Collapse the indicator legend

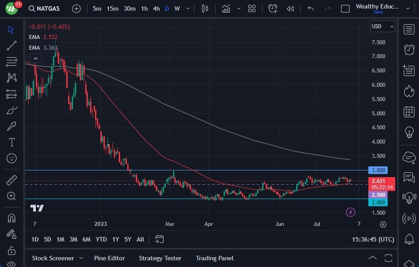[x=35, y=58]
